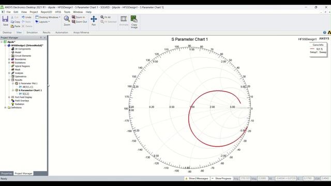This screenshot has height=186, width=331.
Task: Open the Project menu
Action: pyautogui.click(x=34, y=12)
